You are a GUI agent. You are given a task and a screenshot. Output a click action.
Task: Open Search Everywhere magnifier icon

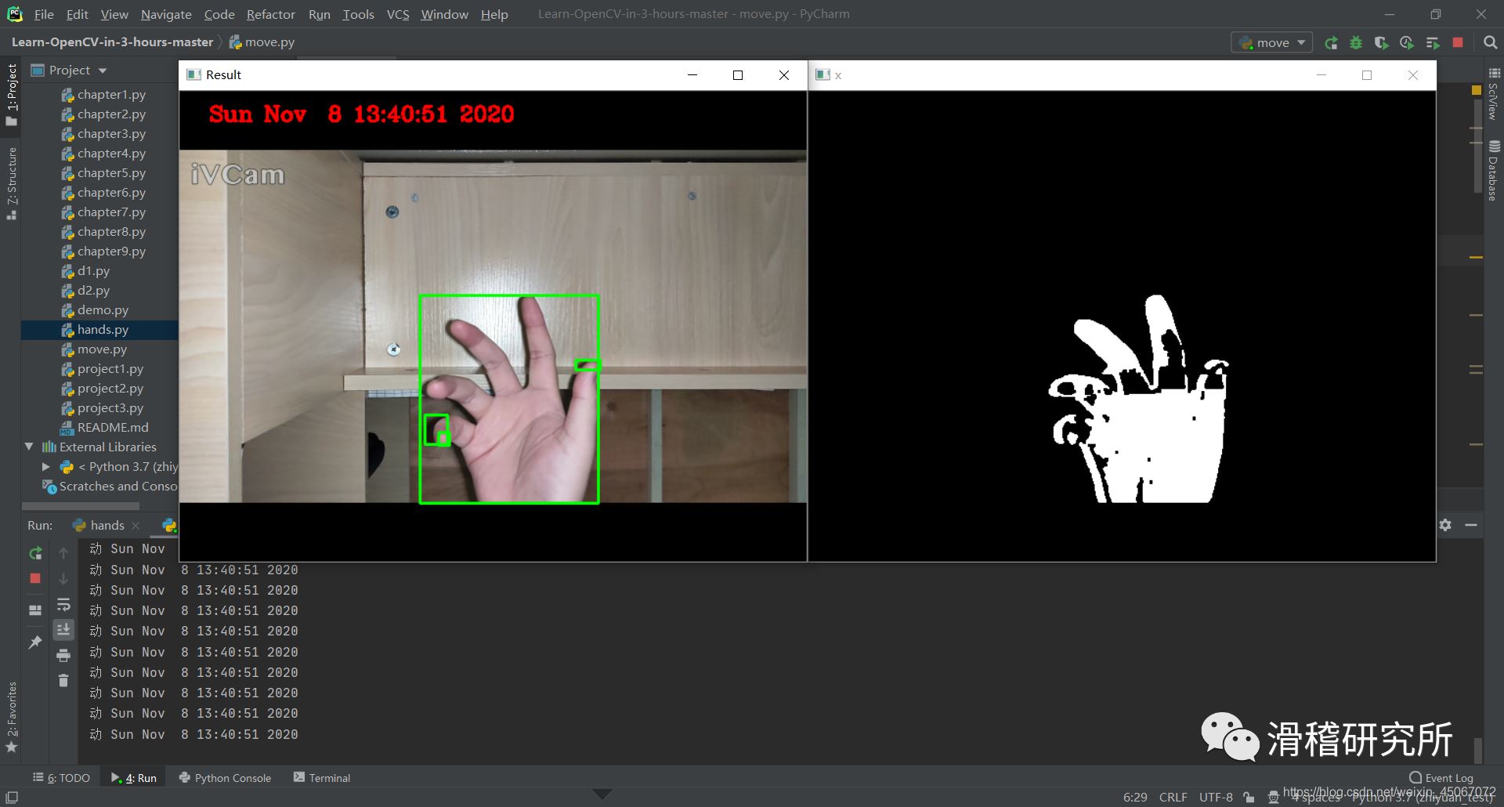pos(1490,43)
